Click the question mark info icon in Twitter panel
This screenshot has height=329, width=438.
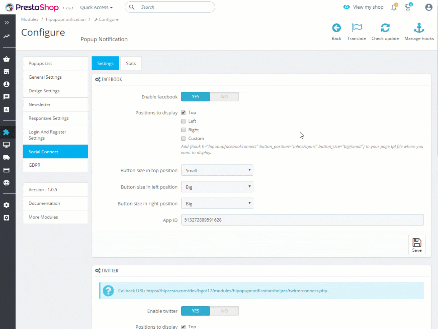108,291
